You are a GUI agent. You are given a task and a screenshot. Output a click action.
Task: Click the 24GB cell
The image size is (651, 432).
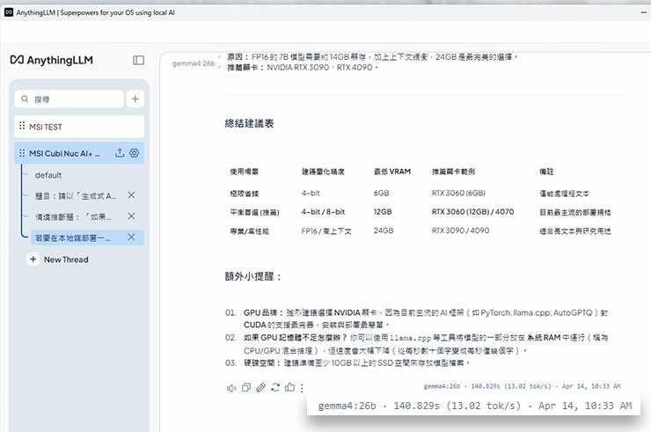point(384,231)
